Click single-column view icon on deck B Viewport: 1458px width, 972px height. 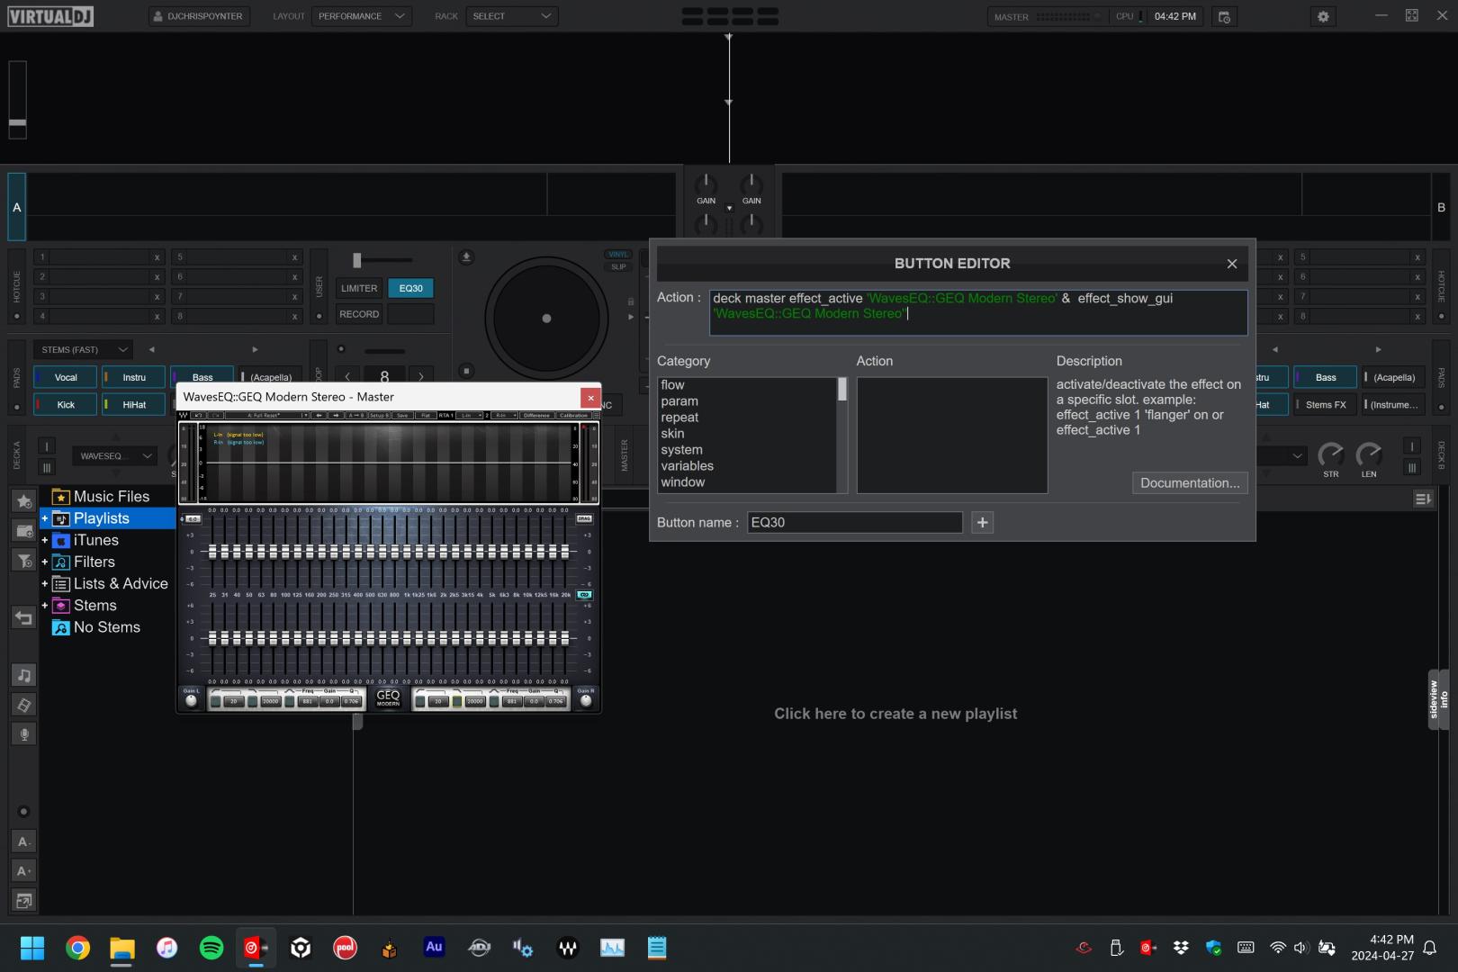(x=1412, y=446)
